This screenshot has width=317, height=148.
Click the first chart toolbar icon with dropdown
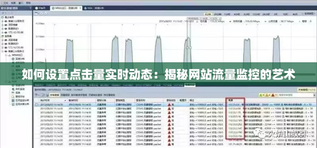coord(37,13)
